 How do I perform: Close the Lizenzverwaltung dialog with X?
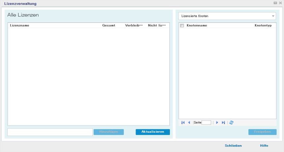(280, 3)
